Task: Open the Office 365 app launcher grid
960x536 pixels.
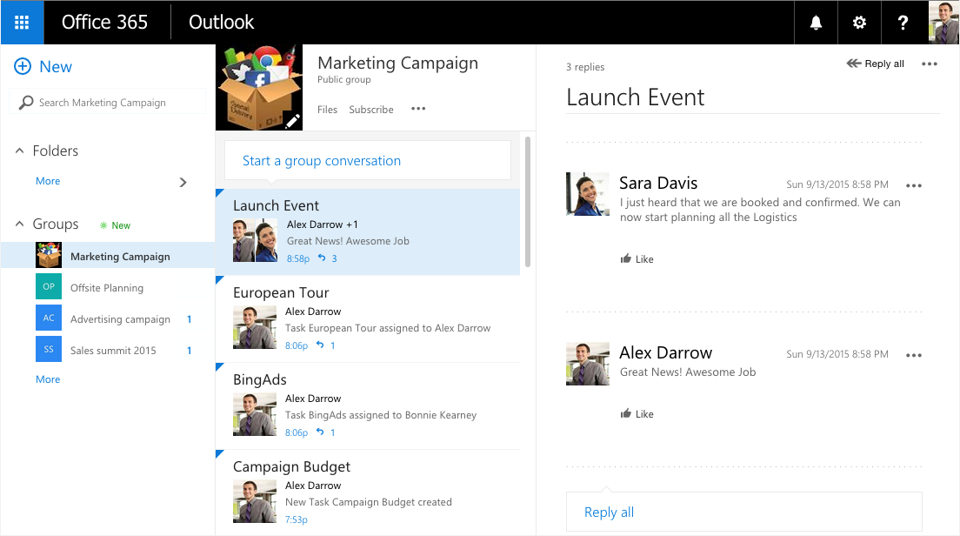Action: [22, 23]
